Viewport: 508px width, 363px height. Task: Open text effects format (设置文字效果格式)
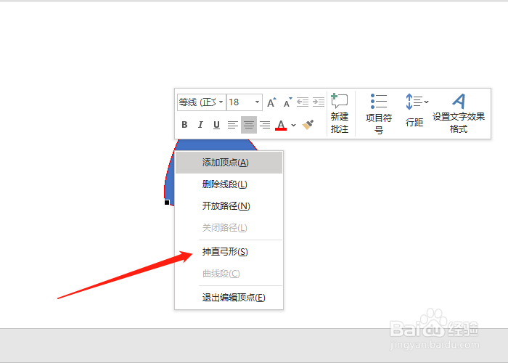coord(459,113)
